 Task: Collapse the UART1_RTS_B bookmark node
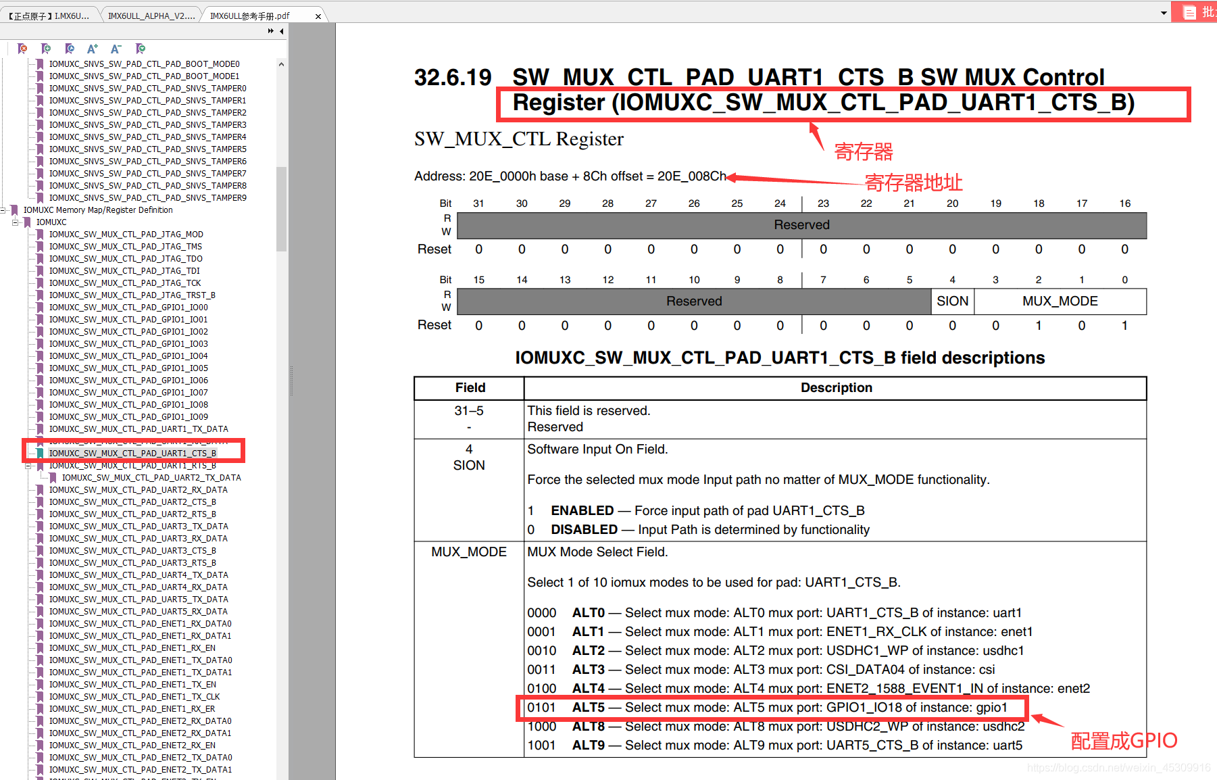pos(28,466)
